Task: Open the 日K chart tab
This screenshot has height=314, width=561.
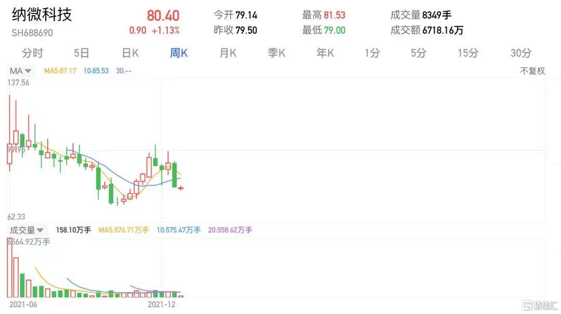Action: (x=130, y=53)
